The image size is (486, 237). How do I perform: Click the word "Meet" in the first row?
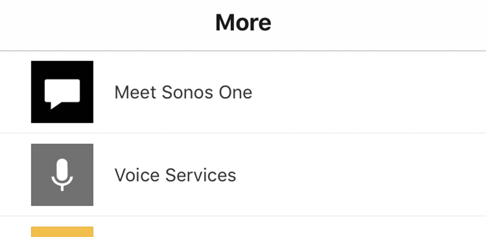(x=135, y=92)
